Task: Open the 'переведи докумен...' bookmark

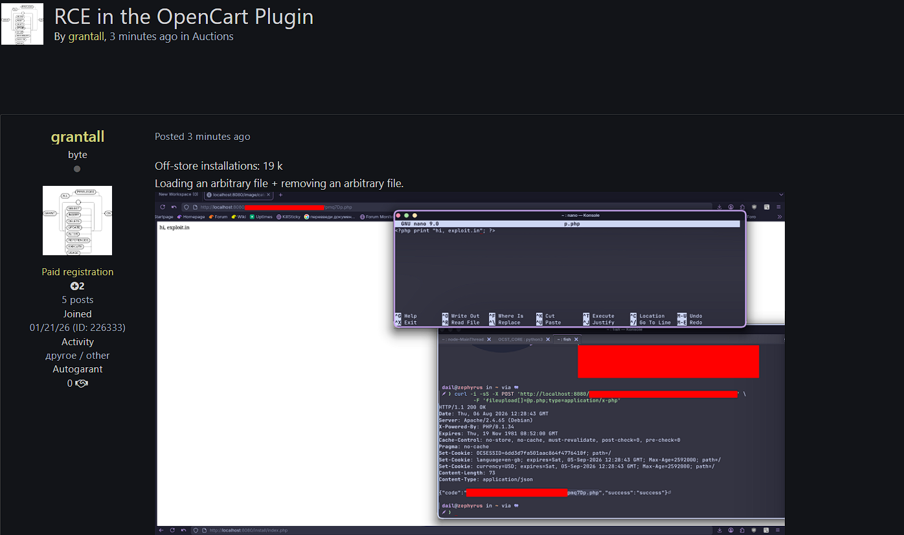Action: coord(330,217)
